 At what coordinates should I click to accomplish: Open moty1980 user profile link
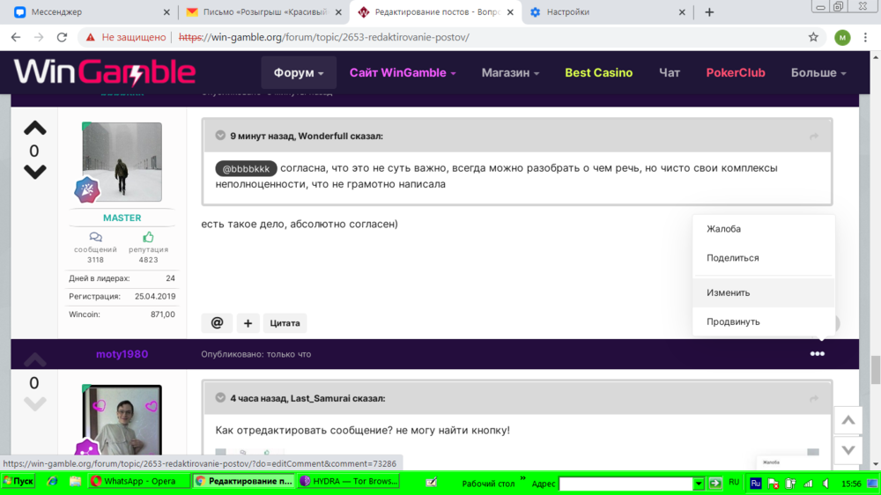122,354
